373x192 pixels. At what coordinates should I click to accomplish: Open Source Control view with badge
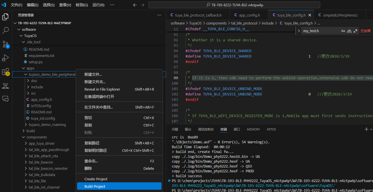point(5,44)
